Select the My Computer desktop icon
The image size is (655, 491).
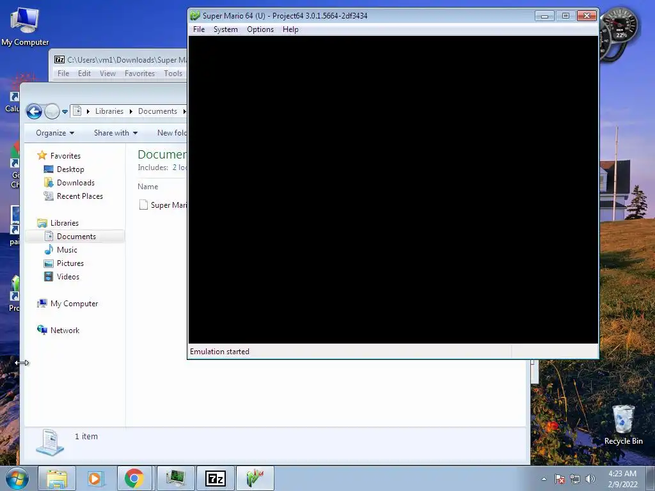[x=25, y=26]
